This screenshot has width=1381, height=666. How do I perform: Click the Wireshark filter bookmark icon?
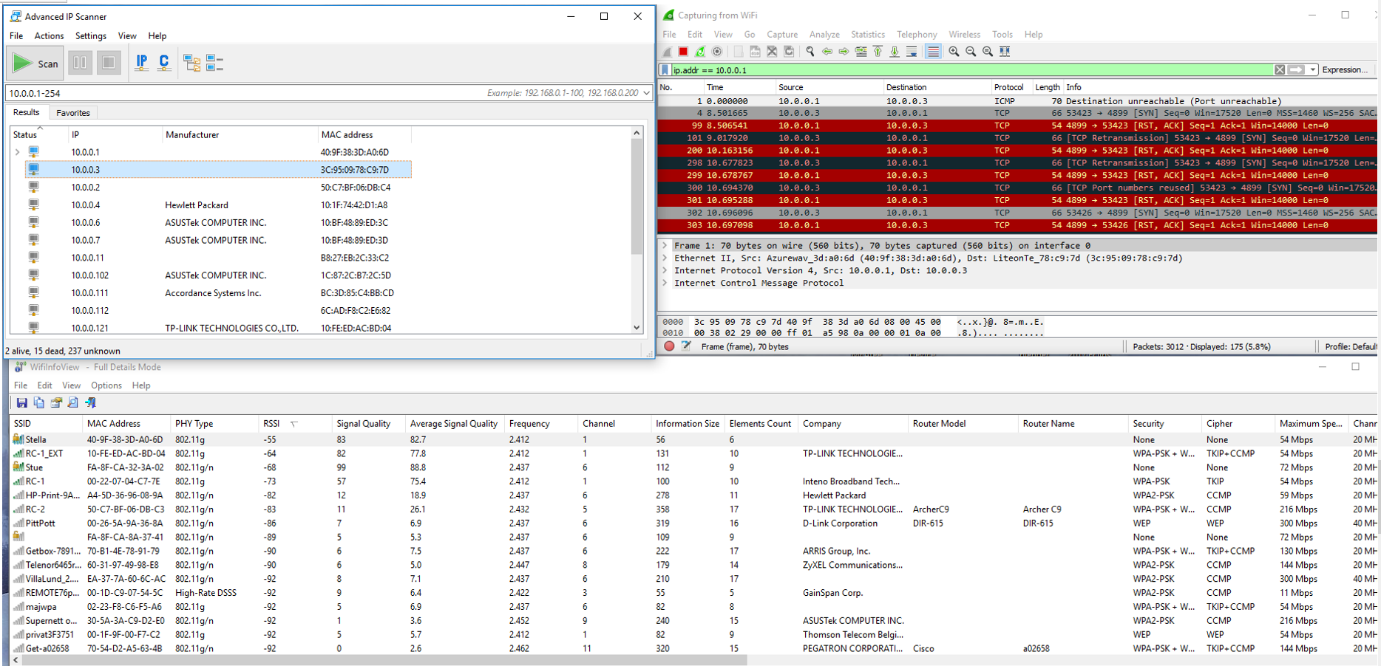click(x=665, y=70)
